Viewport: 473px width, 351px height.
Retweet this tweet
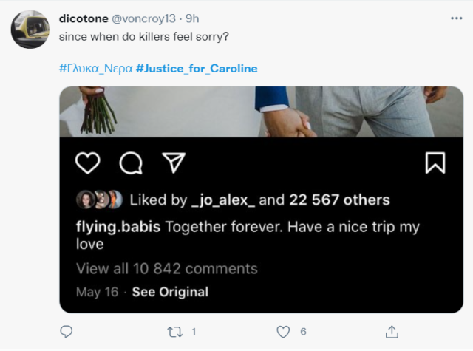click(175, 332)
